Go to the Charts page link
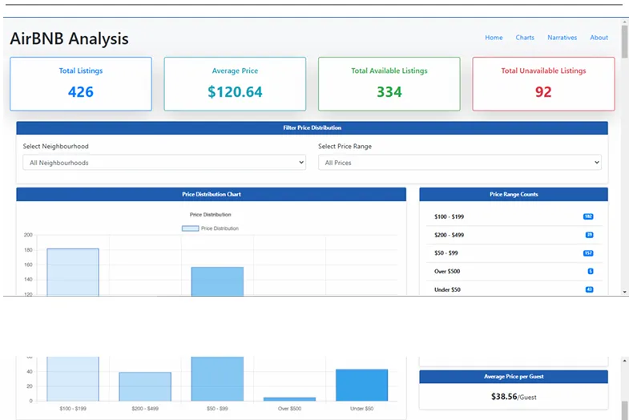This screenshot has width=629, height=420. pyautogui.click(x=525, y=38)
